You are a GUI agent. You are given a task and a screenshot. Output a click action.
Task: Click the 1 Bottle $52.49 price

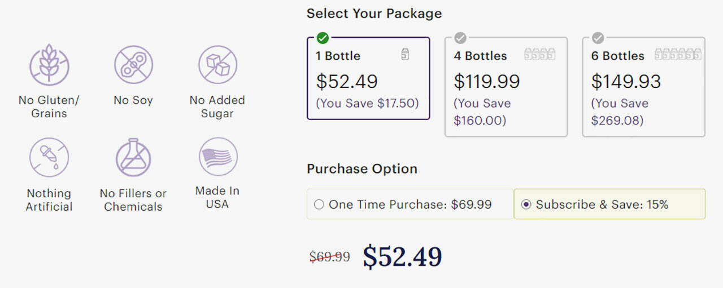[x=347, y=82]
